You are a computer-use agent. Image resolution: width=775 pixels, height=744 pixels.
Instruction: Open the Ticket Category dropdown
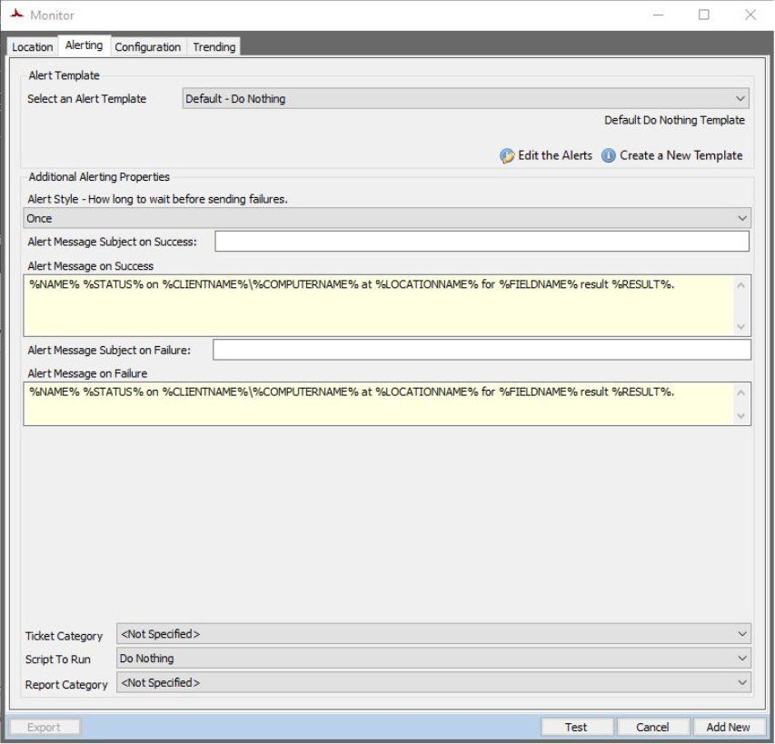click(433, 634)
